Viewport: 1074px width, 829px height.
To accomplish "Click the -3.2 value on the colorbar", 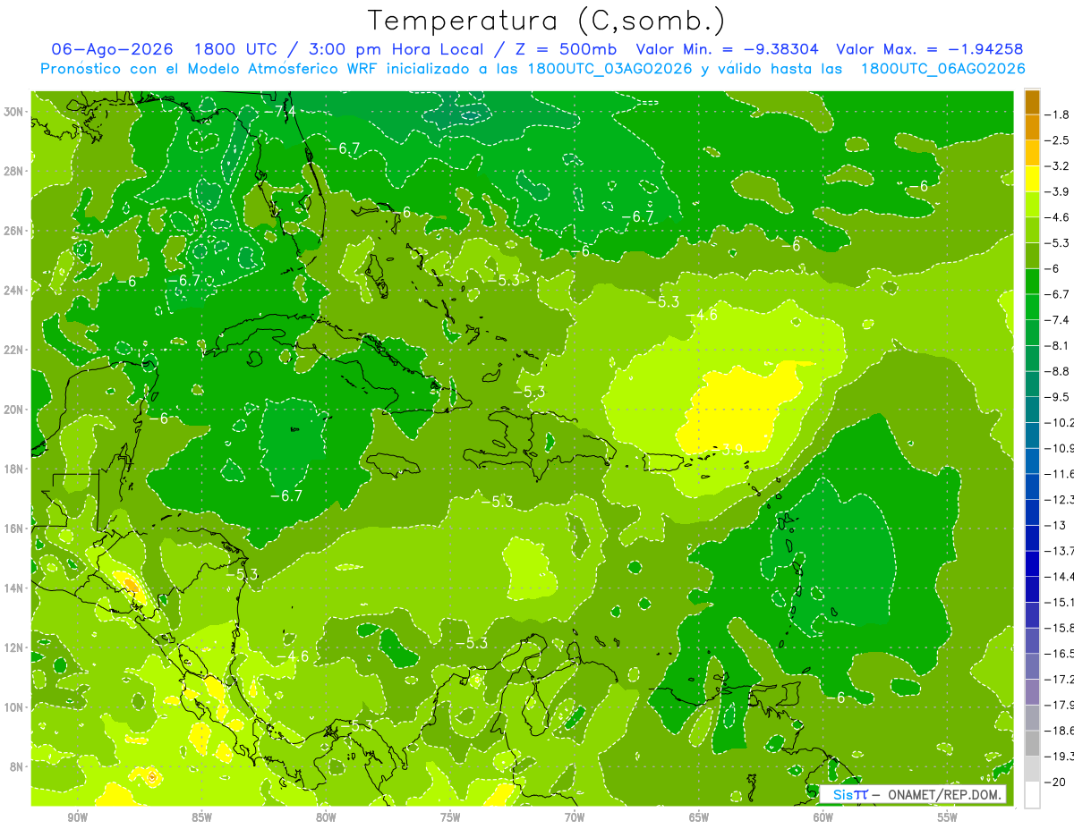I will coord(1058,166).
